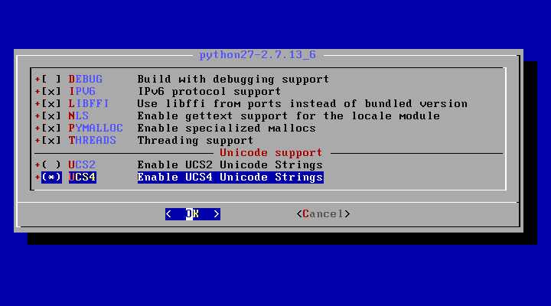Select the THREADS option label
Screen dimensions: 551x306
[93, 141]
